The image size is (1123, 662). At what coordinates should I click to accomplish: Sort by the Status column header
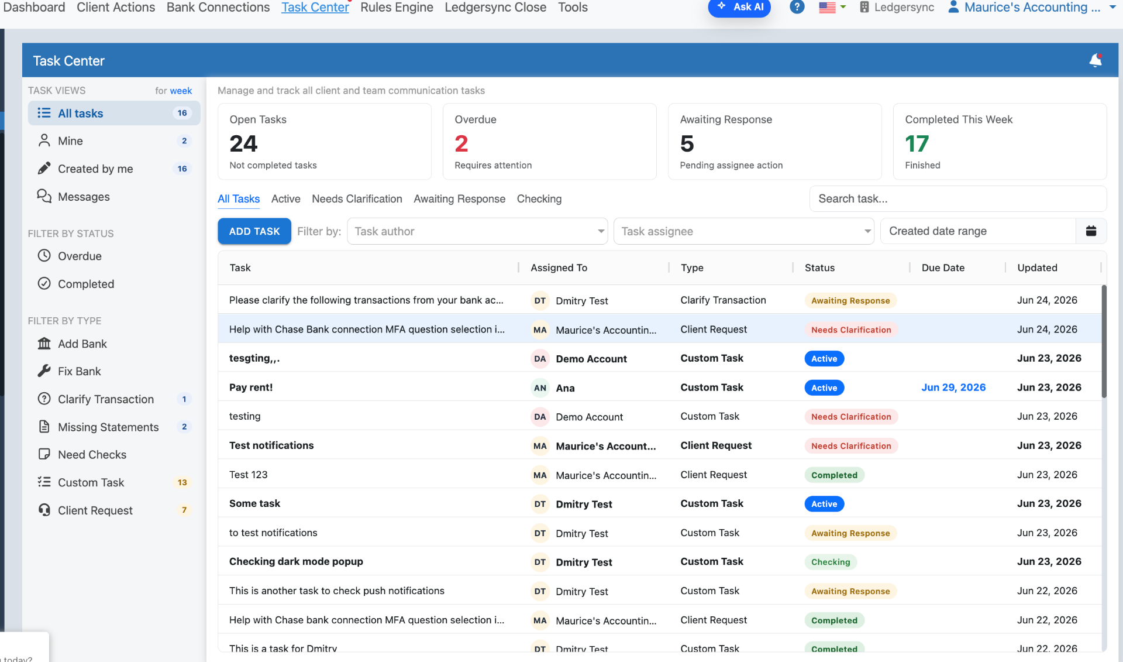point(819,267)
